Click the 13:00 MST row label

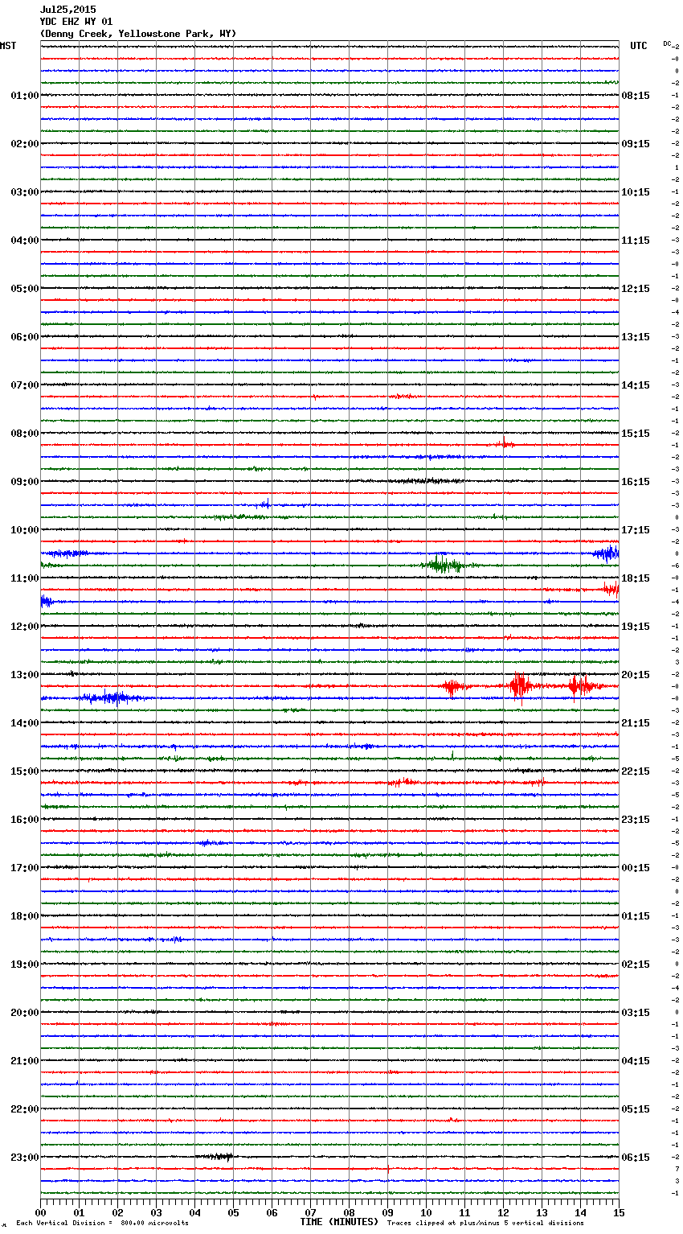(x=25, y=675)
